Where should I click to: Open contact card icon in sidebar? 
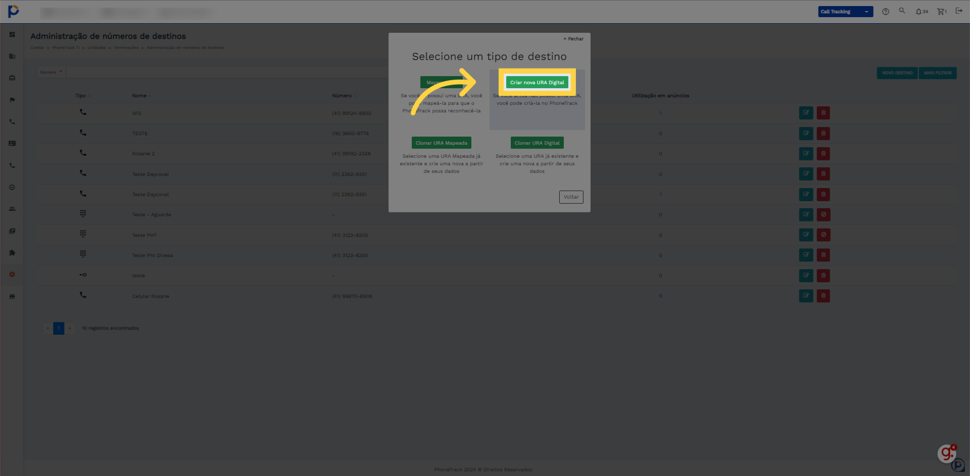(12, 143)
